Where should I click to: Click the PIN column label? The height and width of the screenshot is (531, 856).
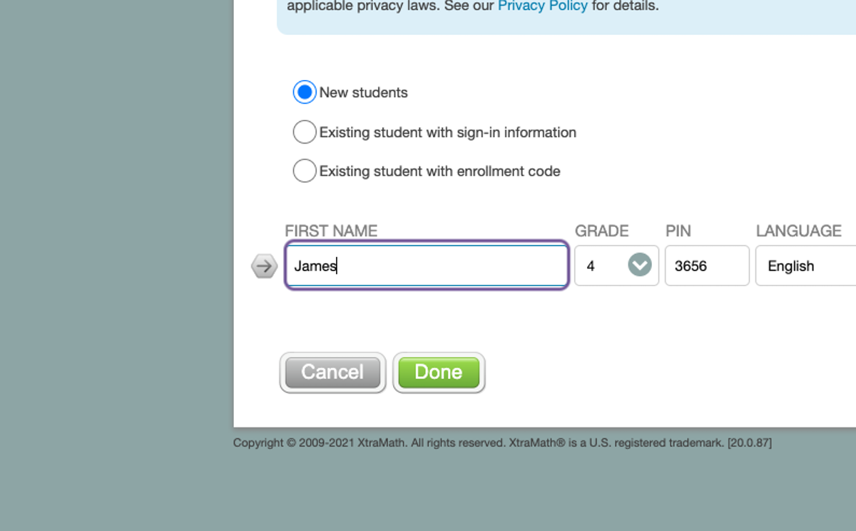coord(678,231)
